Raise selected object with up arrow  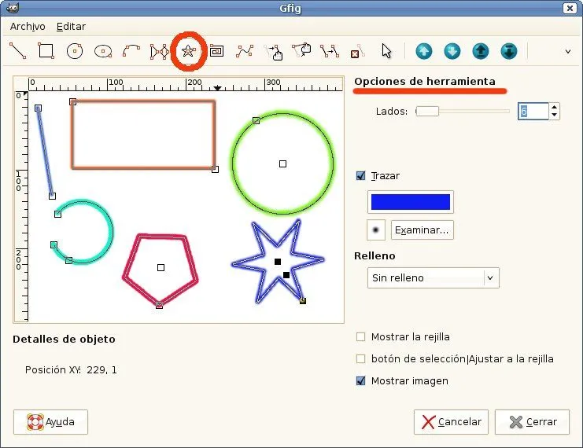[x=424, y=51]
